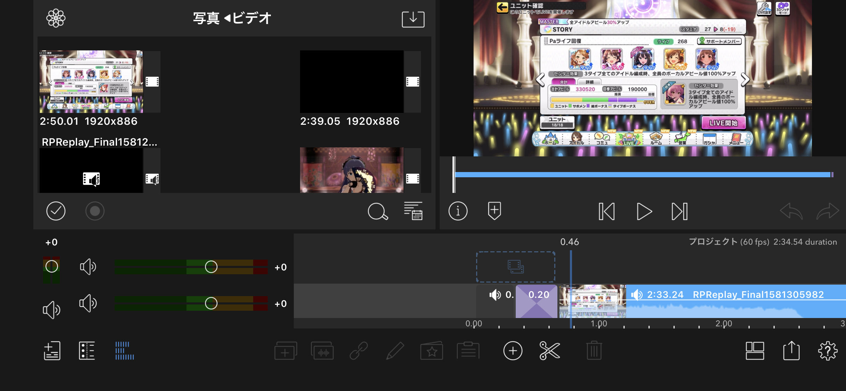Change the layout view icon
This screenshot has width=846, height=391.
click(x=755, y=351)
